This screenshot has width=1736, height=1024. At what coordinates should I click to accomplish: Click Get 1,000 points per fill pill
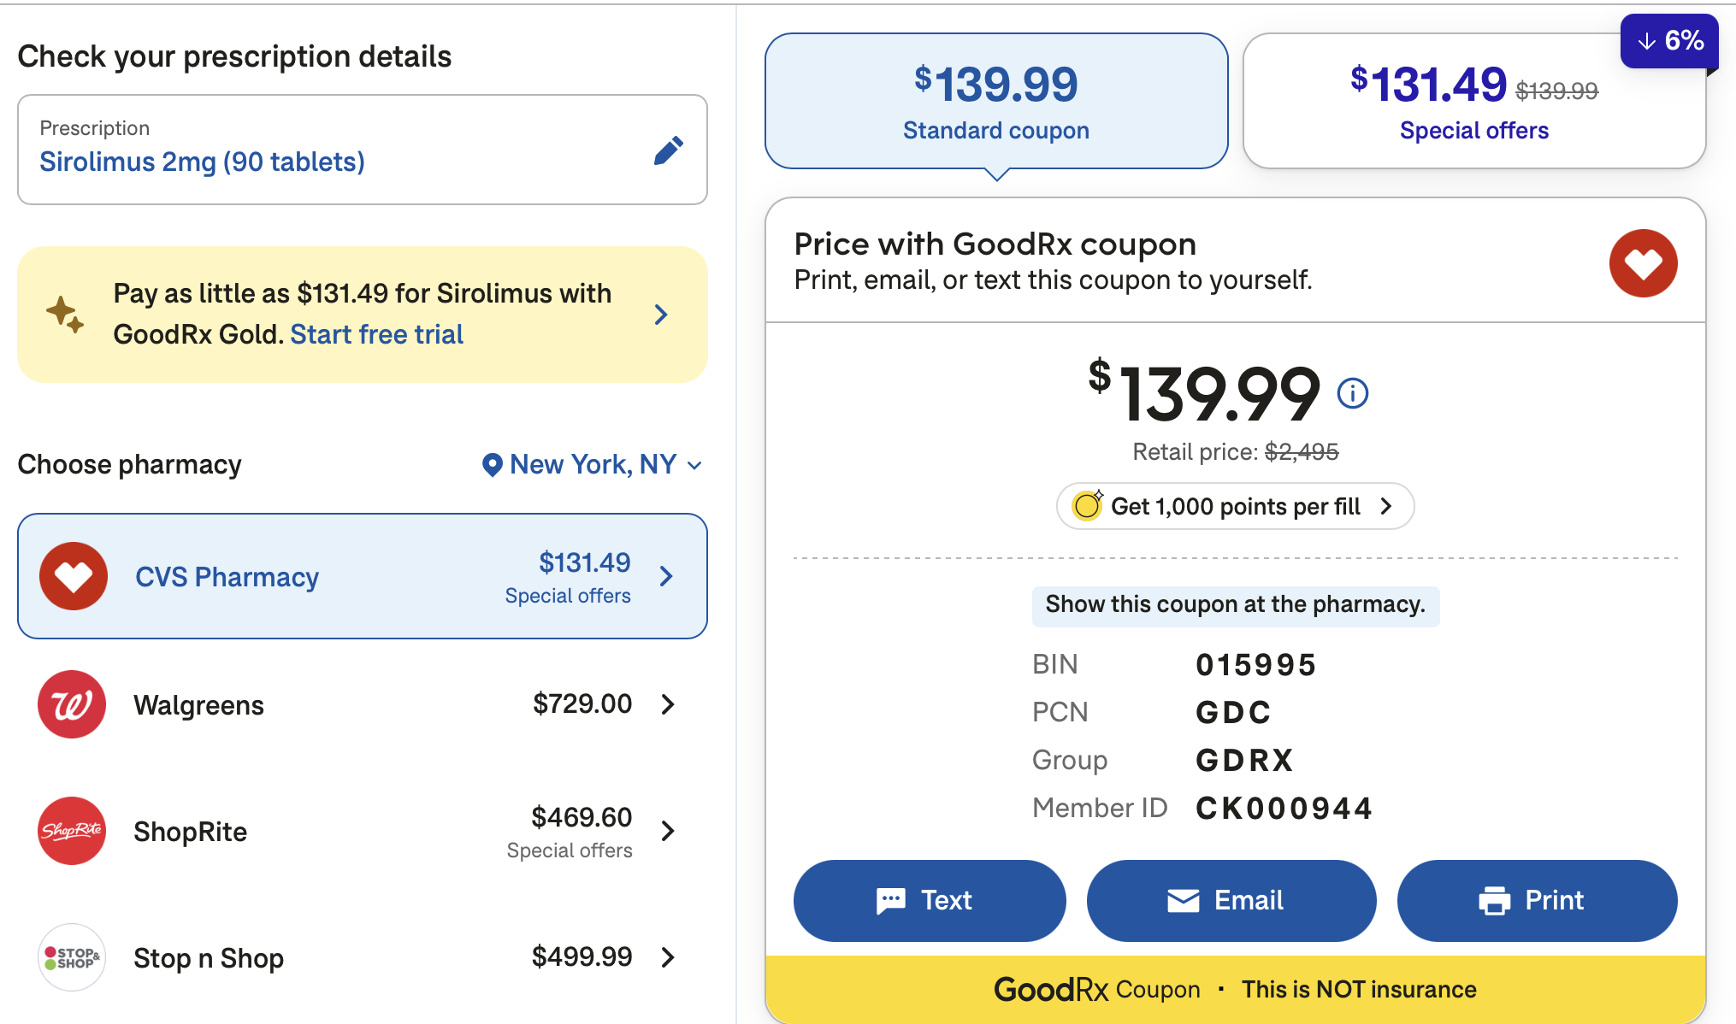1235,507
